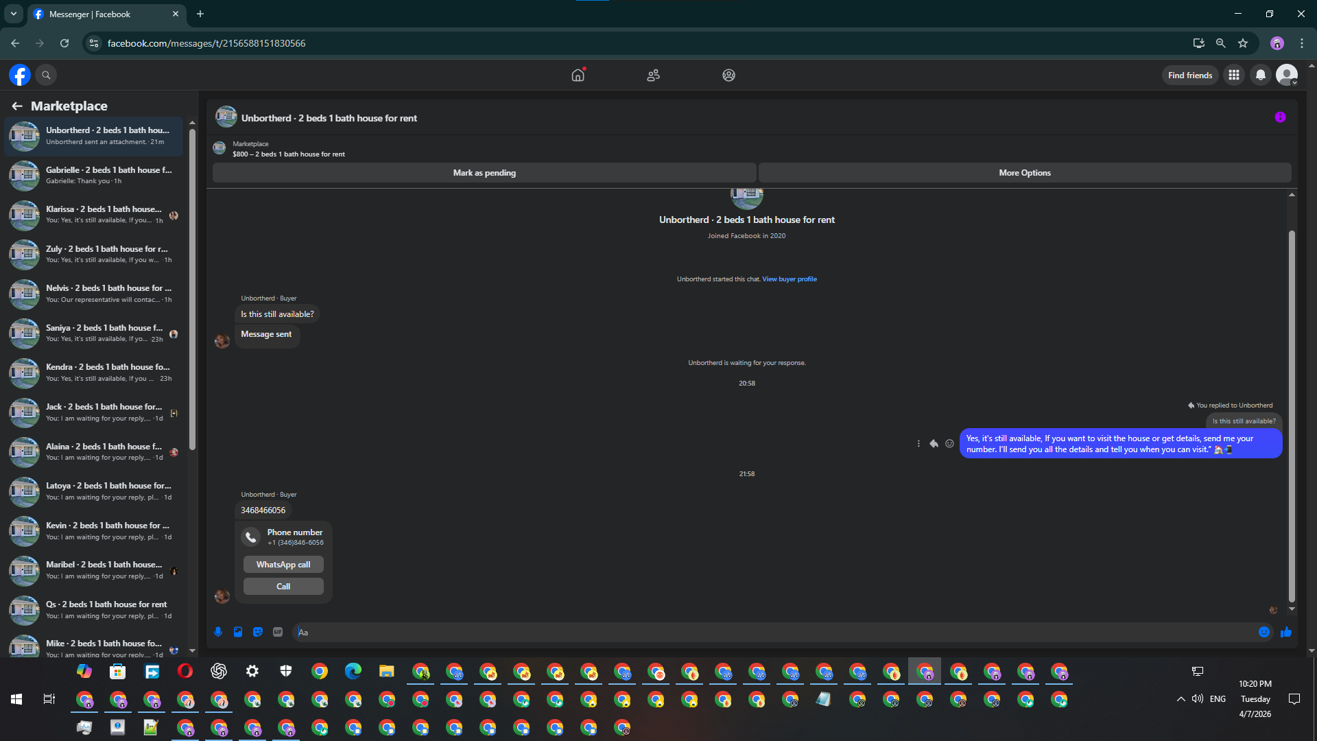
Task: Open the Kendra conversation
Action: pos(94,373)
